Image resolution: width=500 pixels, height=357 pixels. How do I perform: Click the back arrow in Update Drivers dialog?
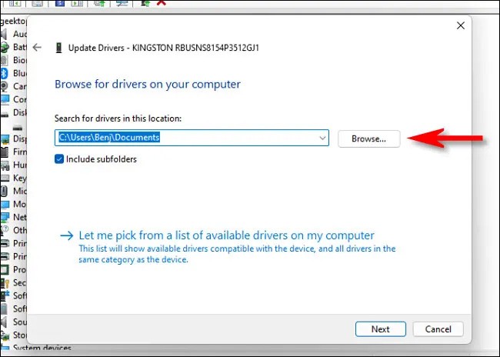(x=37, y=48)
